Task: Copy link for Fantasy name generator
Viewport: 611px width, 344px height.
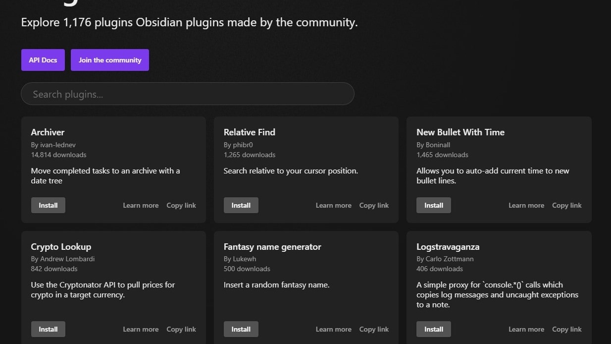Action: 374,329
